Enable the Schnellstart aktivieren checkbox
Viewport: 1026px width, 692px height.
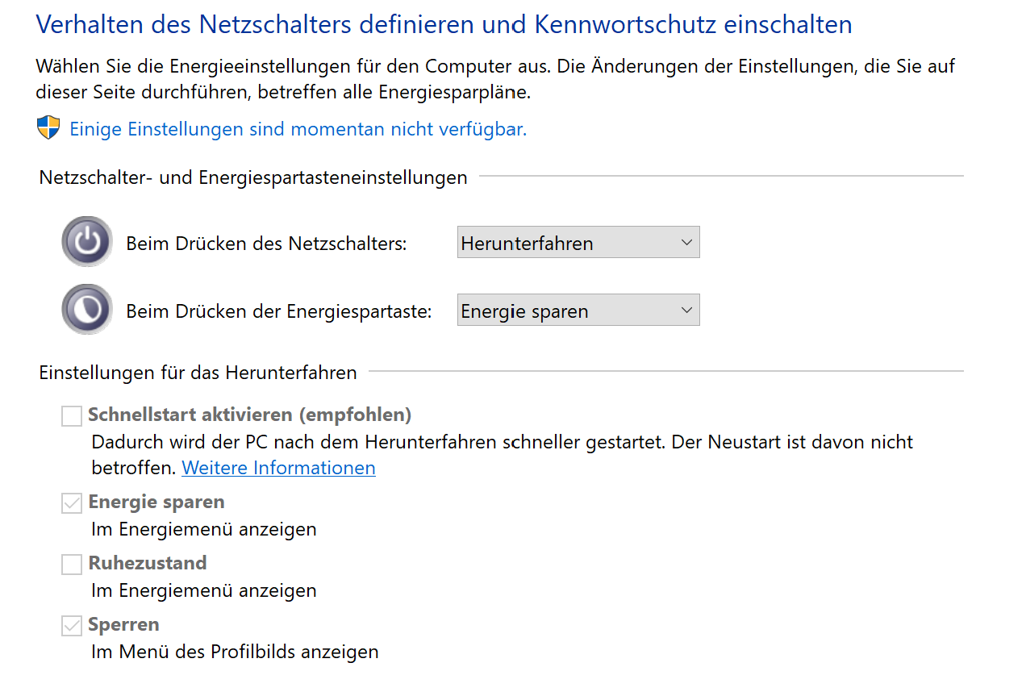tap(72, 416)
